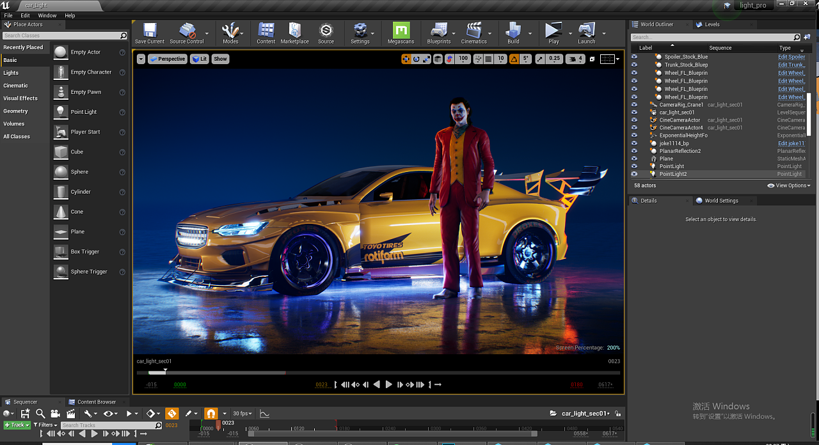The width and height of the screenshot is (819, 445).
Task: Click the Save Current toolbar icon
Action: [x=150, y=33]
